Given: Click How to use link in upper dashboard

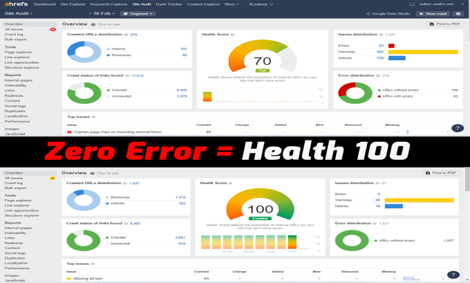Looking at the screenshot, I should pos(109,24).
